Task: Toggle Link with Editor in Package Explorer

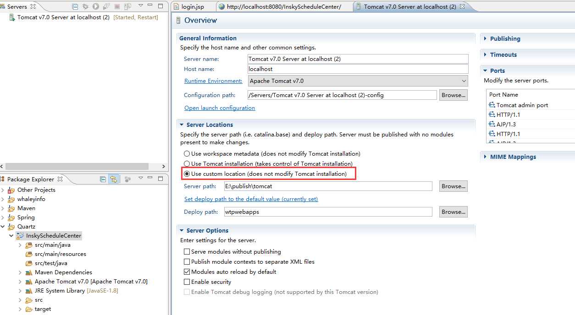Action: coord(113,179)
